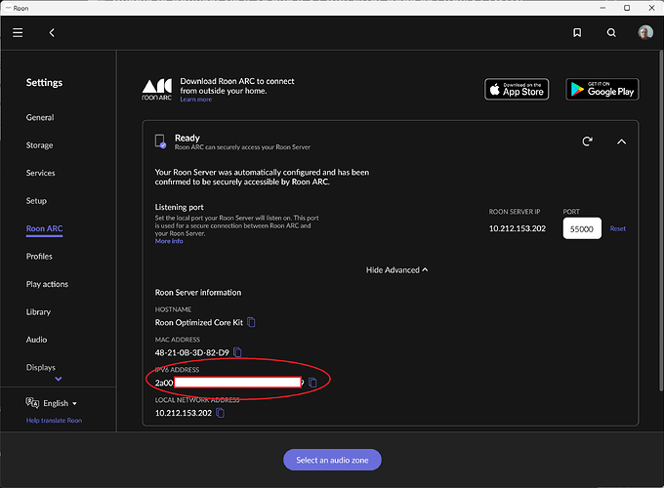Click Select an audio zone button
The height and width of the screenshot is (488, 664).
point(332,460)
